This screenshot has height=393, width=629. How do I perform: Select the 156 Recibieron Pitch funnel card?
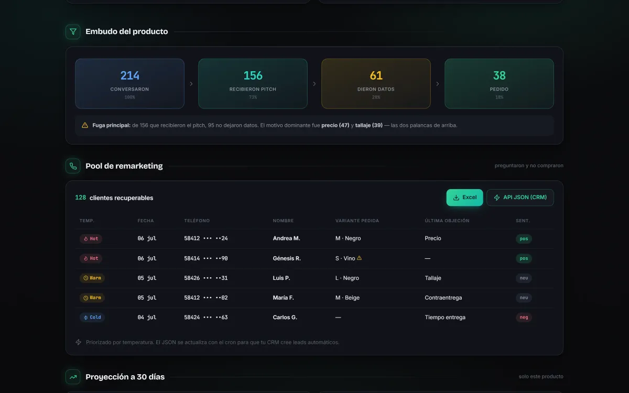click(253, 84)
